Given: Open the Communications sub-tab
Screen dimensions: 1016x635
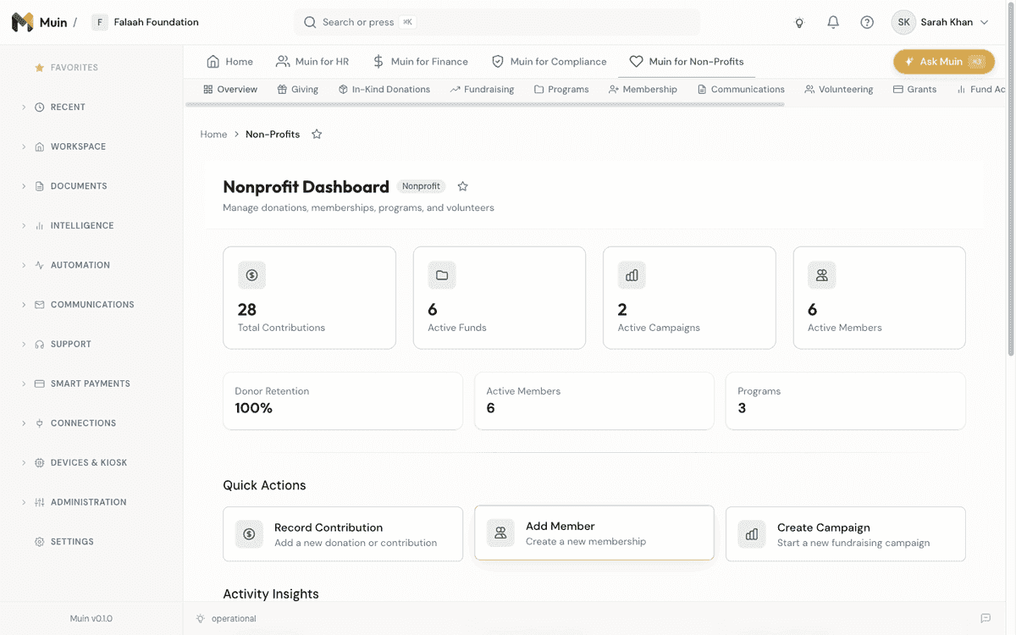Looking at the screenshot, I should [x=741, y=89].
